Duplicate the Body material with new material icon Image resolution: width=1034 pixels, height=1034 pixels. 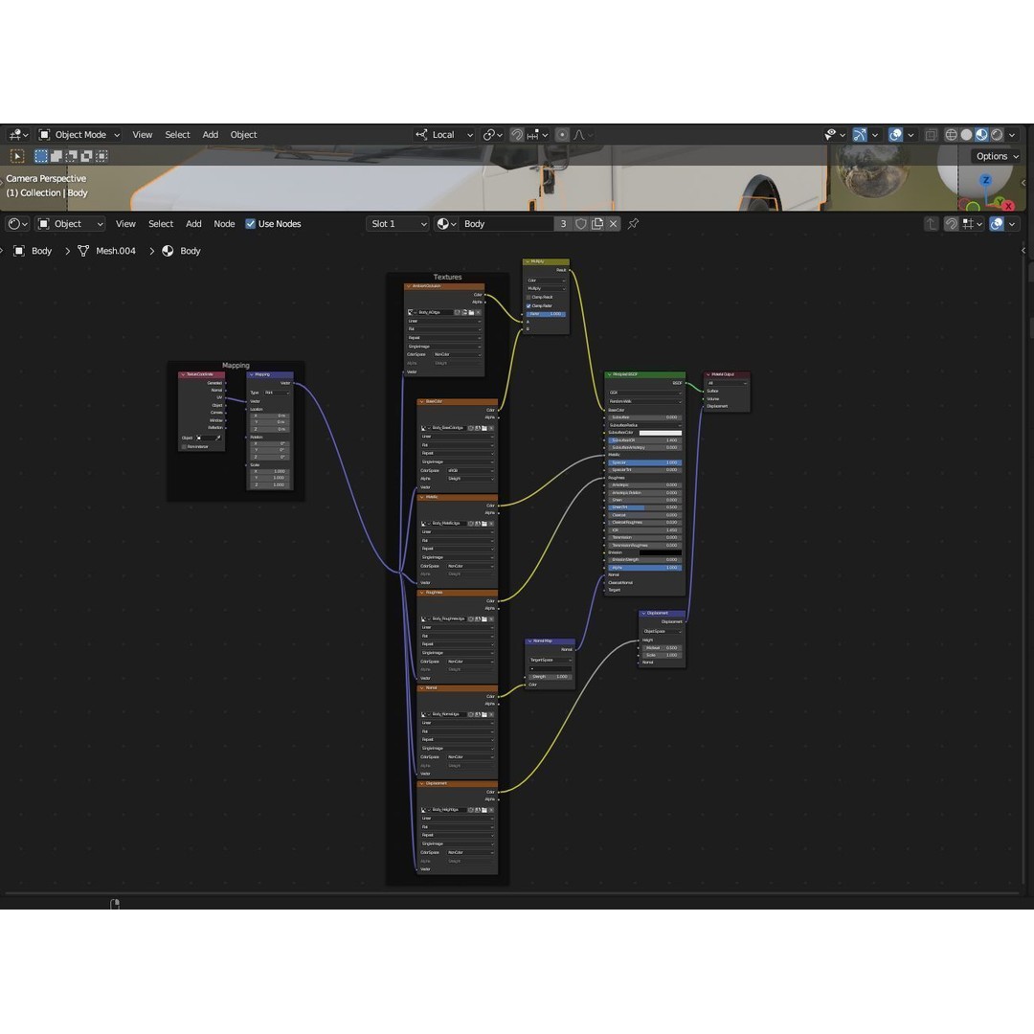(596, 223)
